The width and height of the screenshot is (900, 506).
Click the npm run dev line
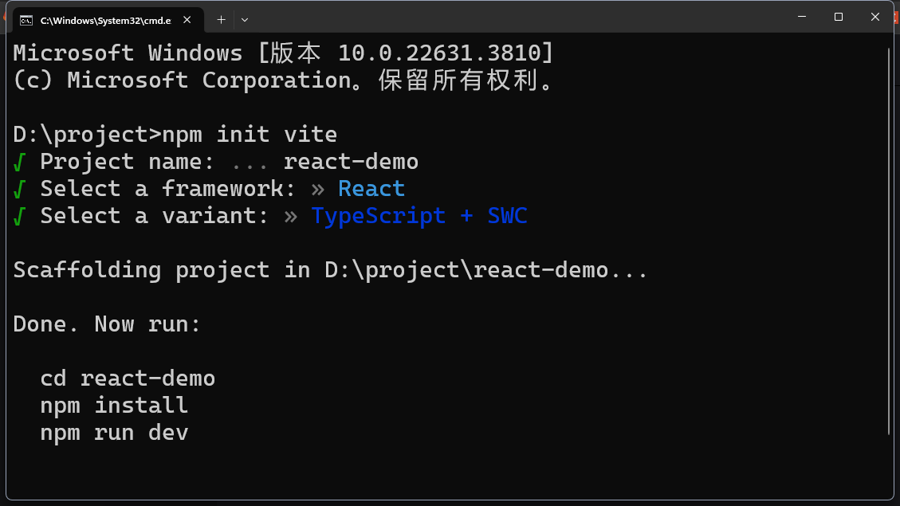[x=114, y=432]
